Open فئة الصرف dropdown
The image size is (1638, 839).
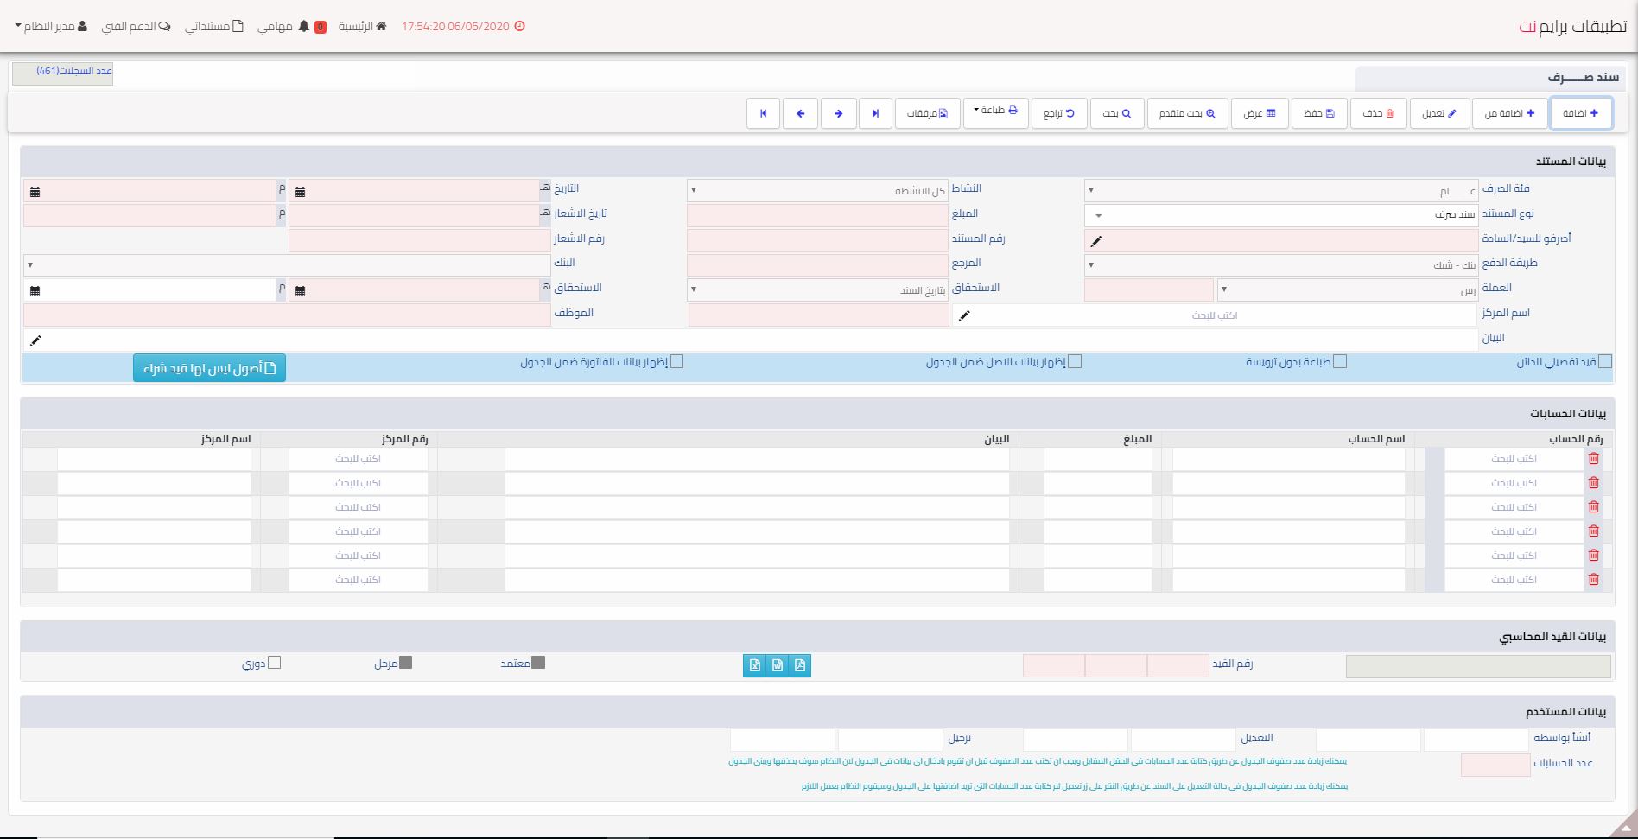click(x=1281, y=190)
